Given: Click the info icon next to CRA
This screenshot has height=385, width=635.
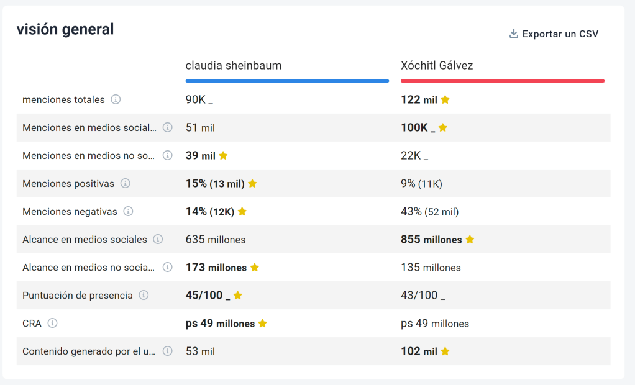Looking at the screenshot, I should [53, 323].
